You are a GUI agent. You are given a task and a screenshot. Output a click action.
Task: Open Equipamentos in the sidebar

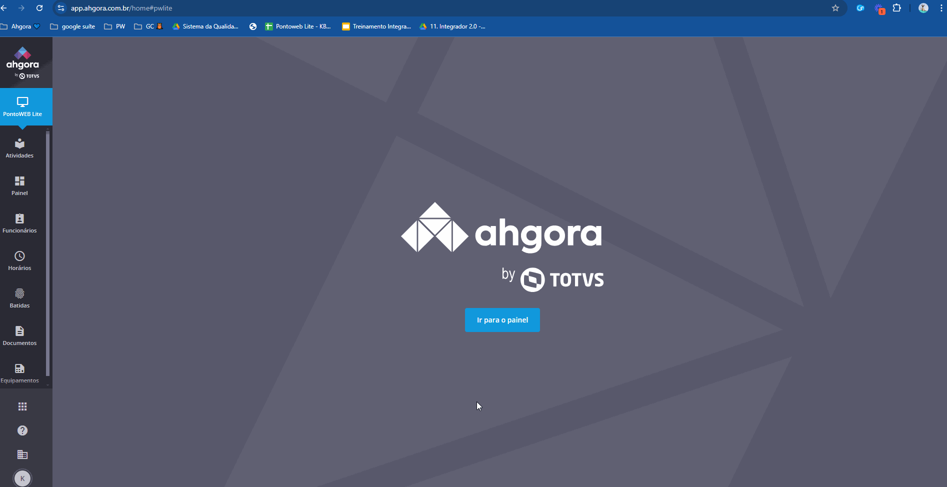click(x=20, y=373)
